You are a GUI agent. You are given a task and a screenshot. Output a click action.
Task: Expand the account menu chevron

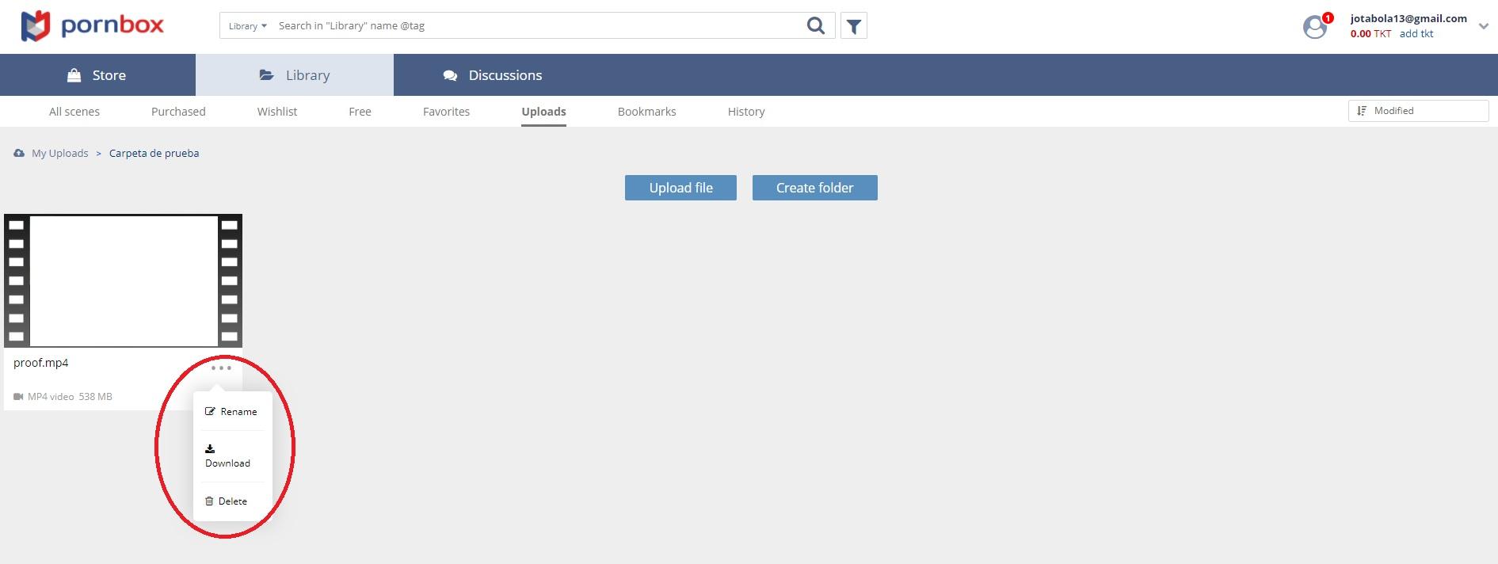[1483, 26]
